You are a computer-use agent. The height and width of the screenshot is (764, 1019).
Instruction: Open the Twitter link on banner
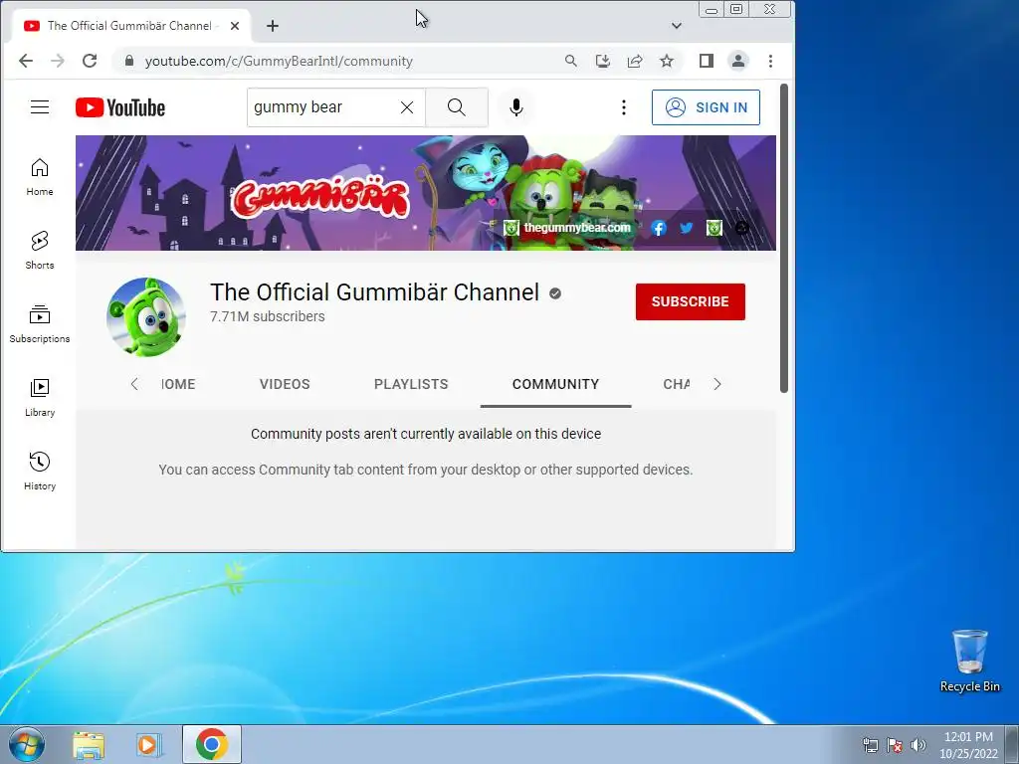click(687, 228)
